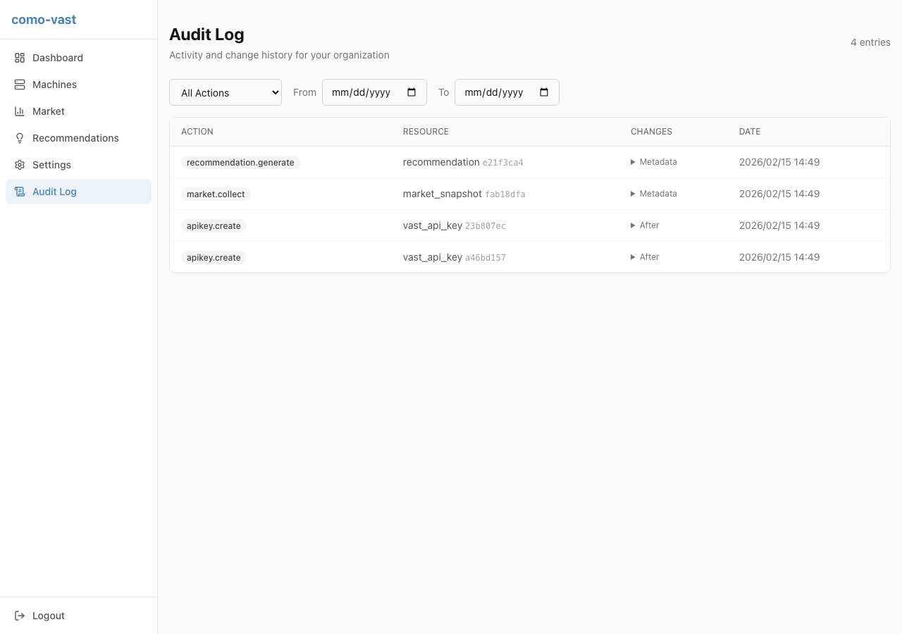This screenshot has width=902, height=634.
Task: Click the ACTION column header
Action: click(197, 132)
